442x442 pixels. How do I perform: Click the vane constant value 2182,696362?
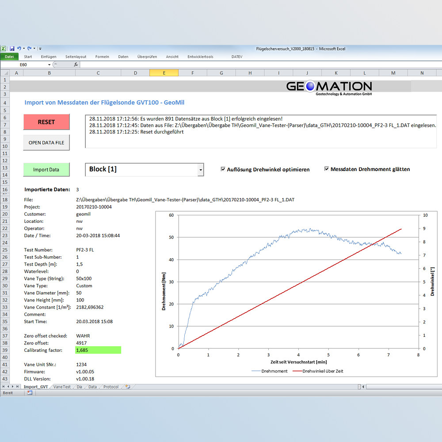[x=90, y=307]
